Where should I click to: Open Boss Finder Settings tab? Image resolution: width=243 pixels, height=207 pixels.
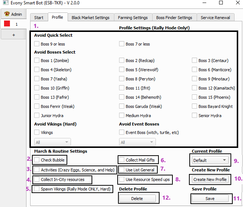pyautogui.click(x=174, y=17)
